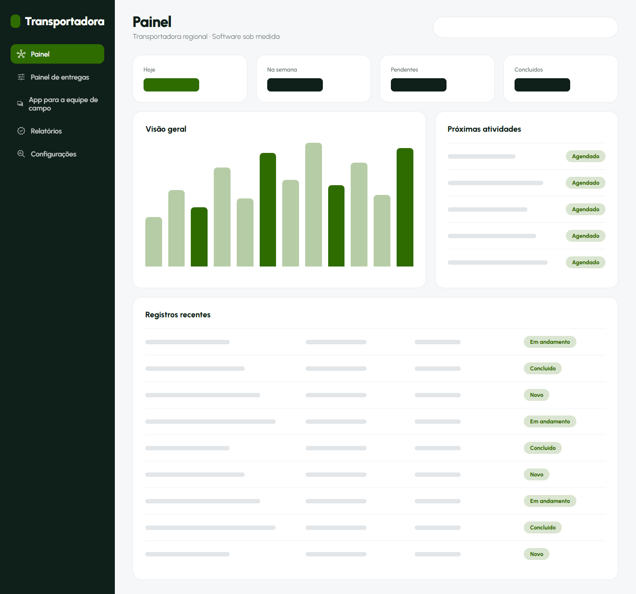Click the first Agendado badge in Próximas atividades

coord(586,156)
